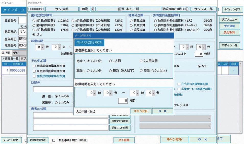The width and height of the screenshot is (244, 144).
Task: Click the 分間 duration field in the dialog
Action: pyautogui.click(x=123, y=101)
